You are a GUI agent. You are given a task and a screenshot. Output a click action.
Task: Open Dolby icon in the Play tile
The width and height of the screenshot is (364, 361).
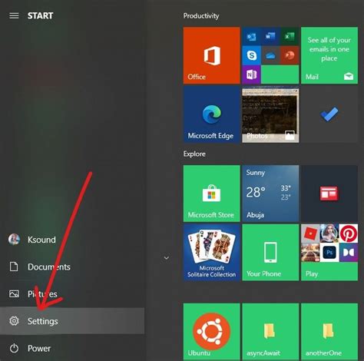(x=349, y=253)
